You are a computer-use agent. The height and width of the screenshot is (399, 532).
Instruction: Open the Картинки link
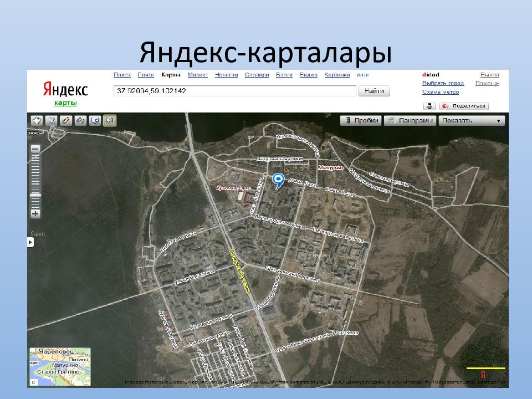tap(337, 75)
